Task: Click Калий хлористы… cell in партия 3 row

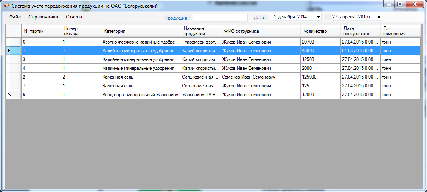Action: [x=201, y=59]
